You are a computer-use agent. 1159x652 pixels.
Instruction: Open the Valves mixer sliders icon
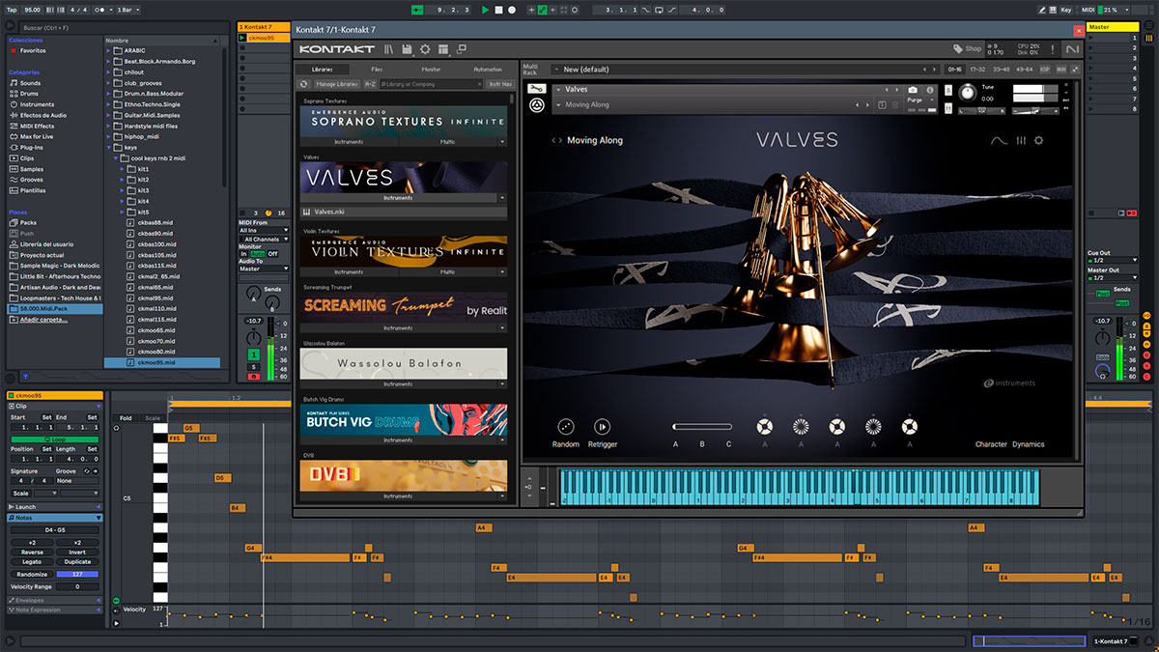[x=1021, y=141]
